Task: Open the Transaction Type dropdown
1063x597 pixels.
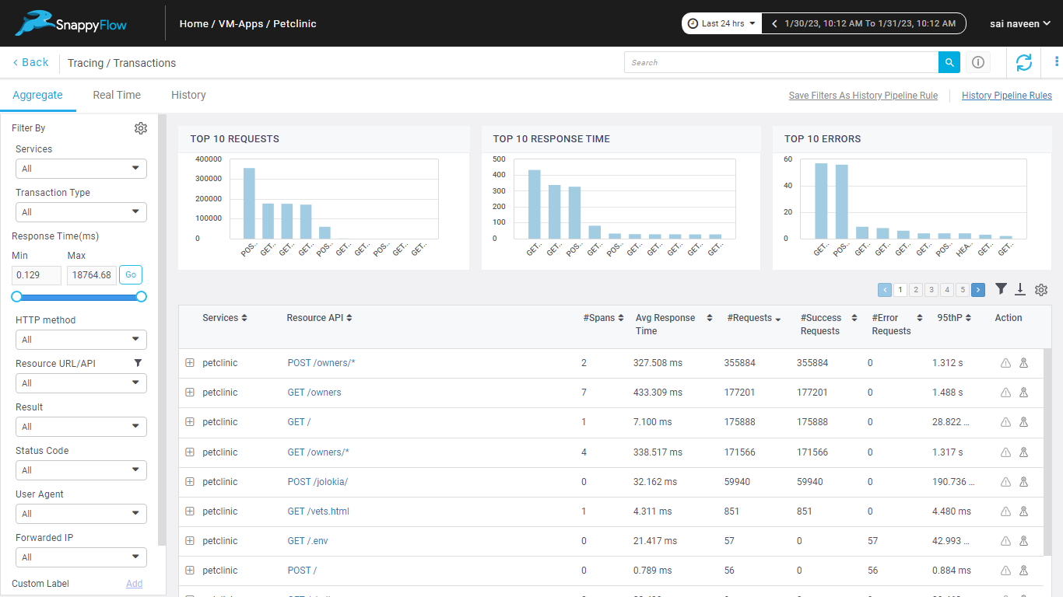Action: pyautogui.click(x=81, y=211)
